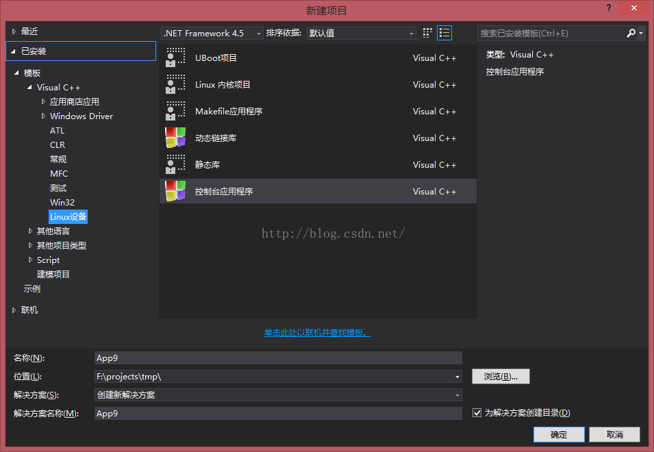Viewport: 654px width, 452px height.
Task: Expand the Windows Driver node
Action: 43,116
